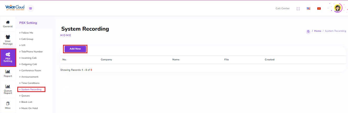
Task: Click the Call Center link in header
Action: coord(282,8)
